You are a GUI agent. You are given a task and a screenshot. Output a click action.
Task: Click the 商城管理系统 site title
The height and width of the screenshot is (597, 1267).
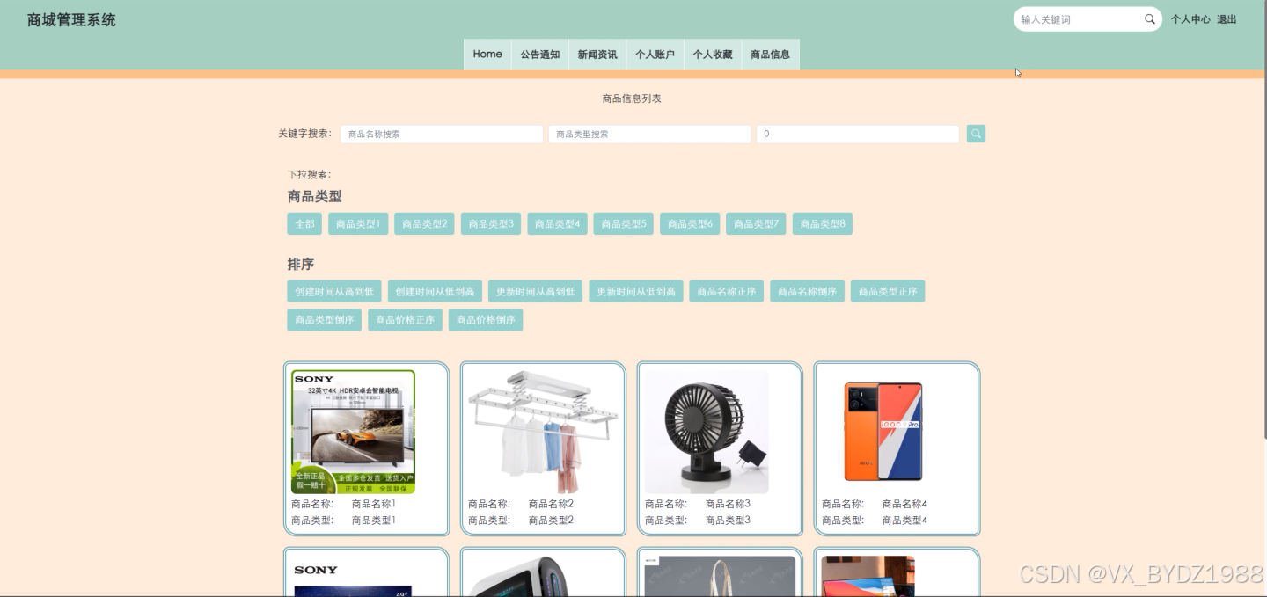[x=71, y=19]
